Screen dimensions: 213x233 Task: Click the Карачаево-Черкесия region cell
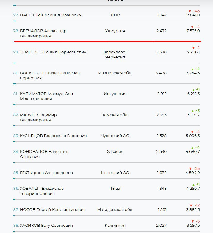coord(115,55)
